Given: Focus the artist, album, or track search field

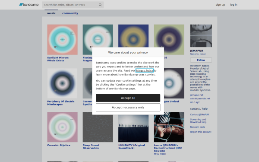Looking at the screenshot, I should pos(73,5).
